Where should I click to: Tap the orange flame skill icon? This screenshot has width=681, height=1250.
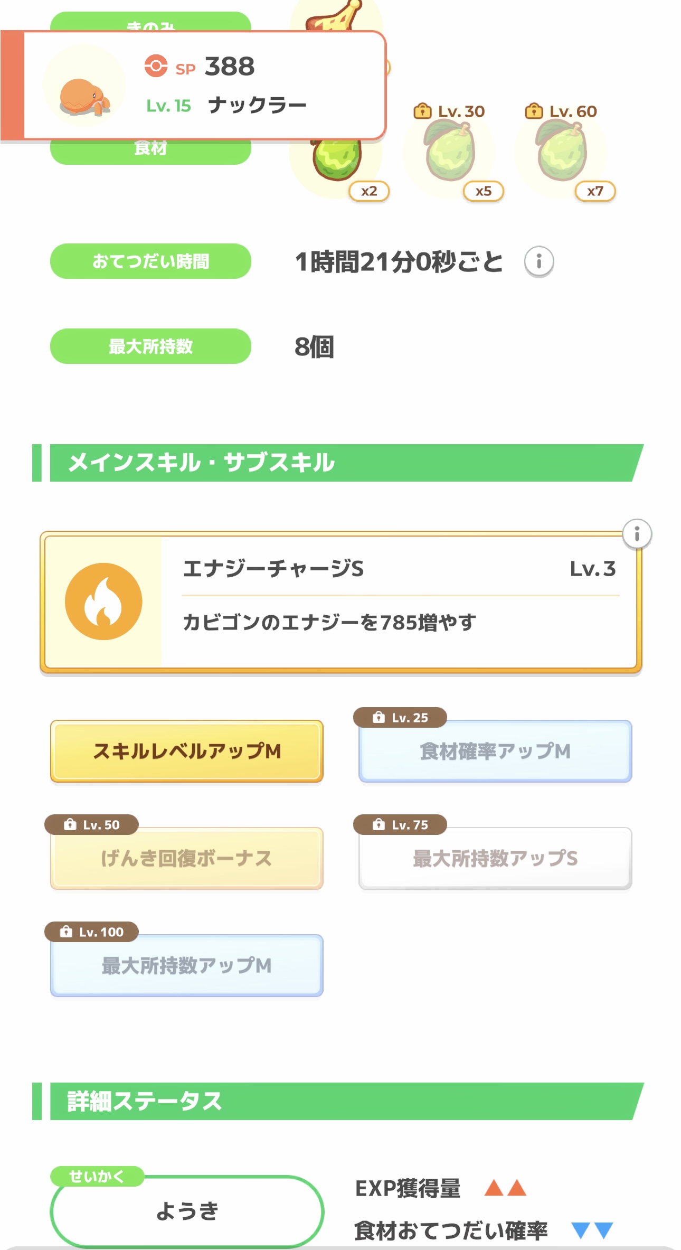click(103, 601)
